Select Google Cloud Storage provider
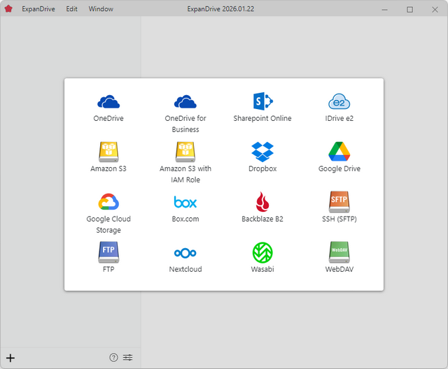 [x=108, y=202]
